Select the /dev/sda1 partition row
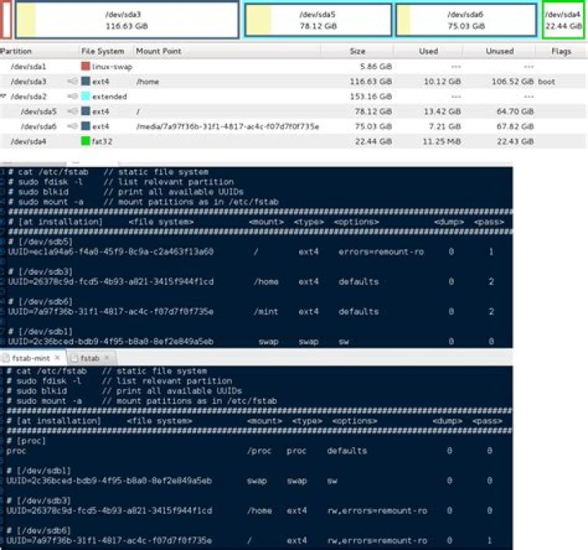This screenshot has width=588, height=550. (292, 67)
